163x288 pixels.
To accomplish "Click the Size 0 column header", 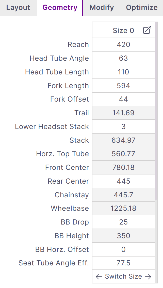I will tap(123, 30).
